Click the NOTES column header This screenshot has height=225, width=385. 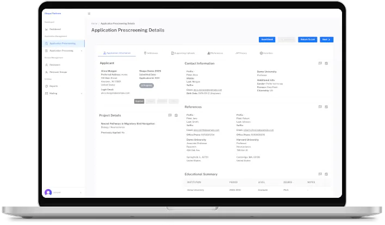tap(311, 182)
